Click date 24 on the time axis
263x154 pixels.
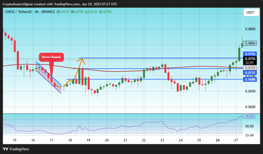point(181,140)
